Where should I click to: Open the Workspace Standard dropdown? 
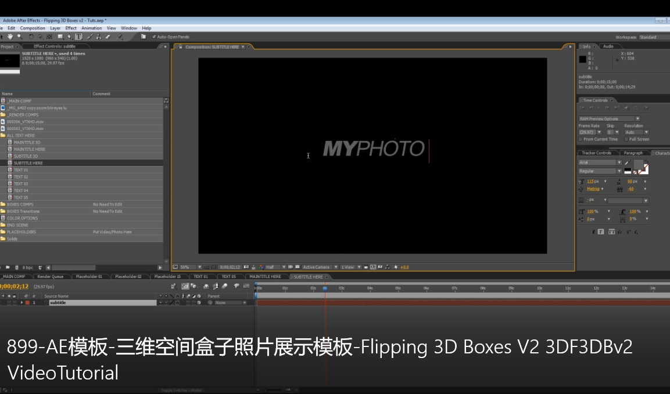(654, 37)
